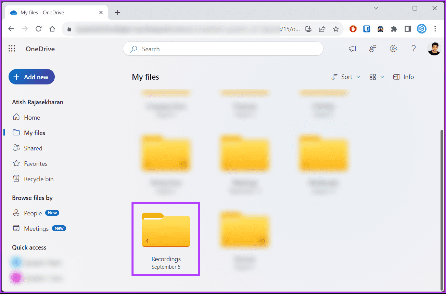Screen dimensions: 446x294
Task: Open Recycle bin in sidebar
Action: (38, 179)
